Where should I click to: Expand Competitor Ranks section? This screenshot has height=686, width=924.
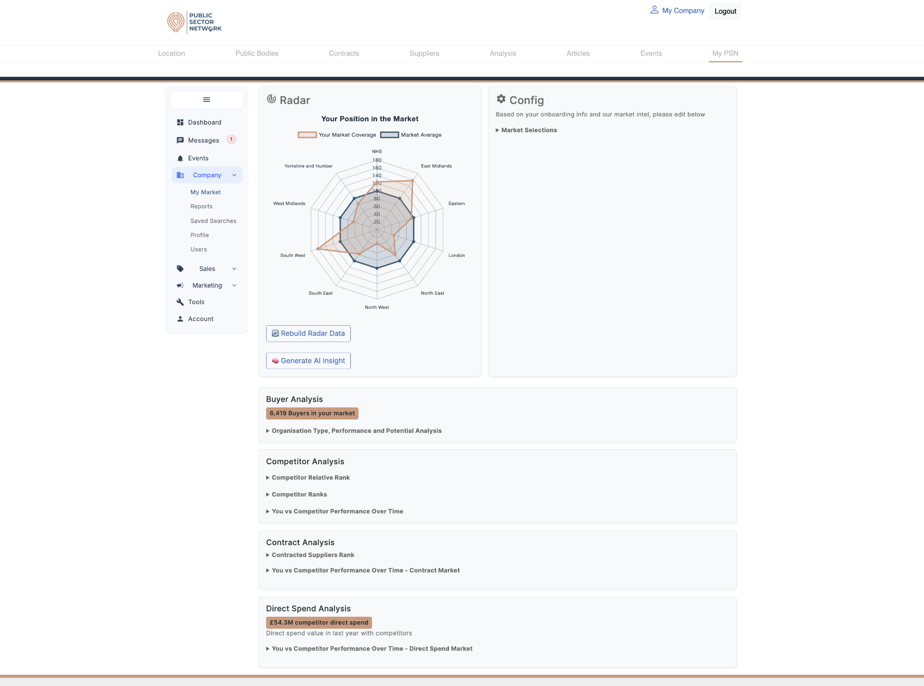(x=296, y=495)
